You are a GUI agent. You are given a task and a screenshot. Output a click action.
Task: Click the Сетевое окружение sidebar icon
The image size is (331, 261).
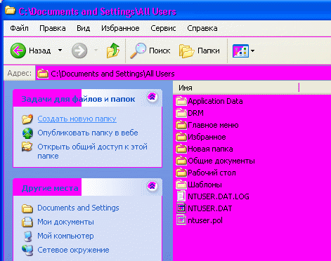click(x=27, y=250)
